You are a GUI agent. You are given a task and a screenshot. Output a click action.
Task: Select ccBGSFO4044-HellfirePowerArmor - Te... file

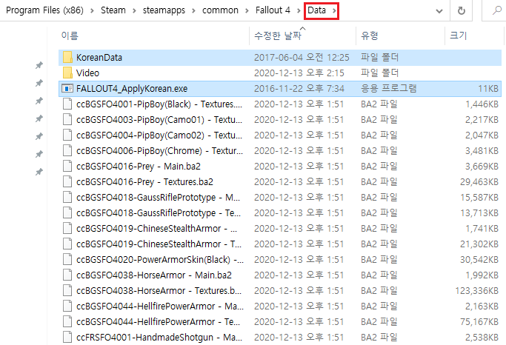click(x=158, y=322)
